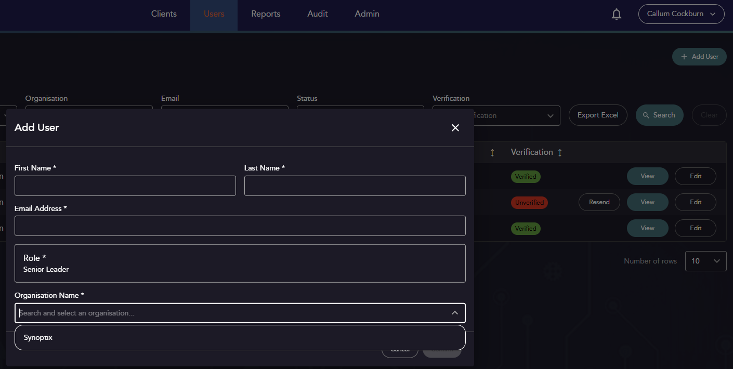Close the Add User dialog with the X

click(455, 127)
